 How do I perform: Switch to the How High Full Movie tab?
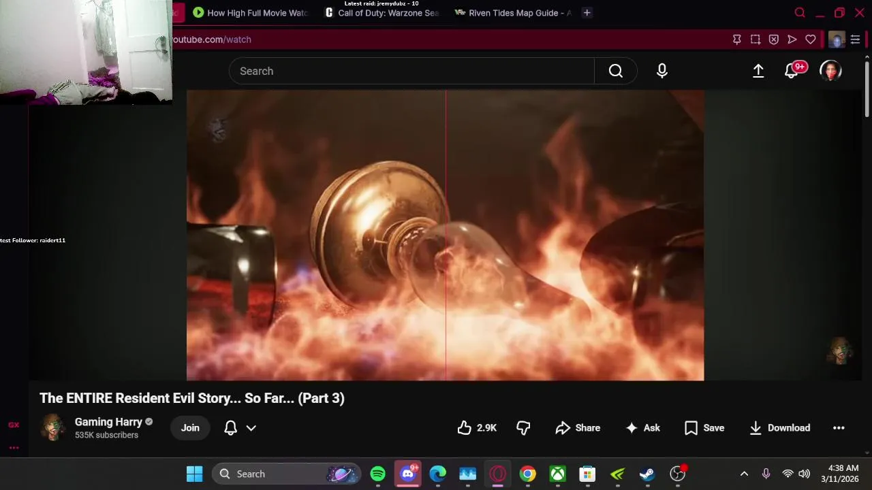251,13
